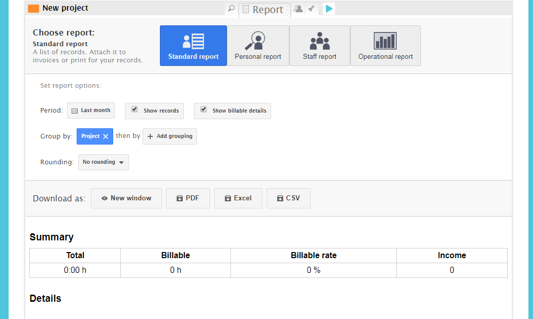Expand the No rounding dropdown
Viewport: 533px width, 319px height.
click(x=104, y=162)
